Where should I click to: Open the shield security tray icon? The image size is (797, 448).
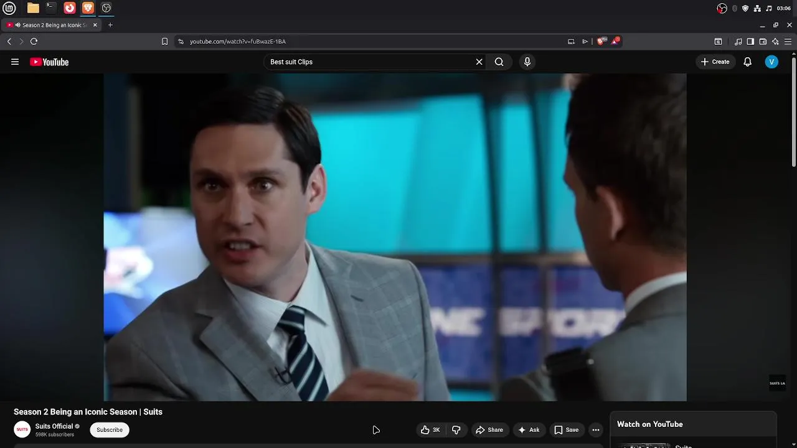pyautogui.click(x=745, y=8)
